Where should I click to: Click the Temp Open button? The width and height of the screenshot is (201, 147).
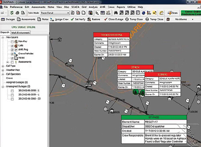point(134,19)
